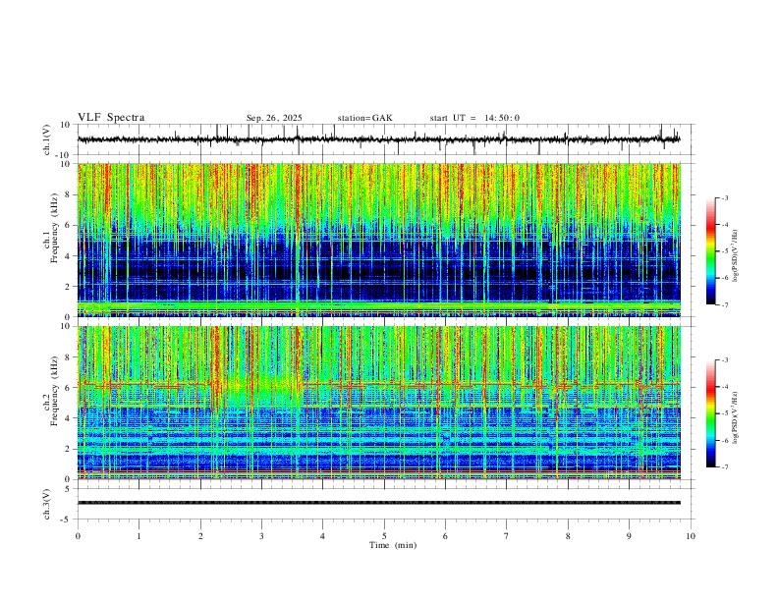The height and width of the screenshot is (601, 778).
Task: Click the ch.1 spectrogram color bar
Action: coord(710,251)
